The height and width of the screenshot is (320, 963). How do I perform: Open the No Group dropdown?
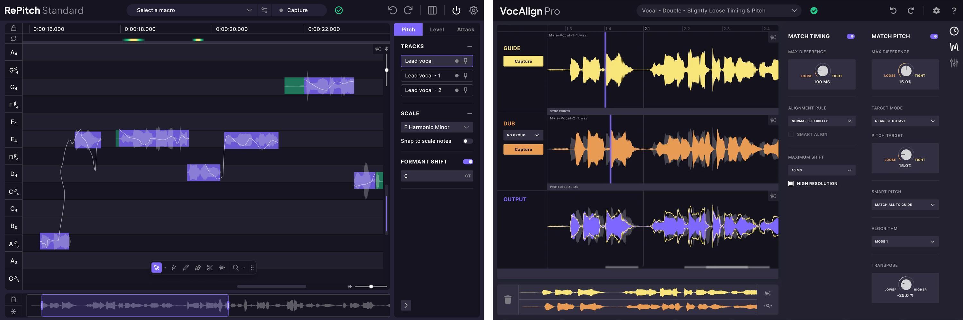pos(523,135)
